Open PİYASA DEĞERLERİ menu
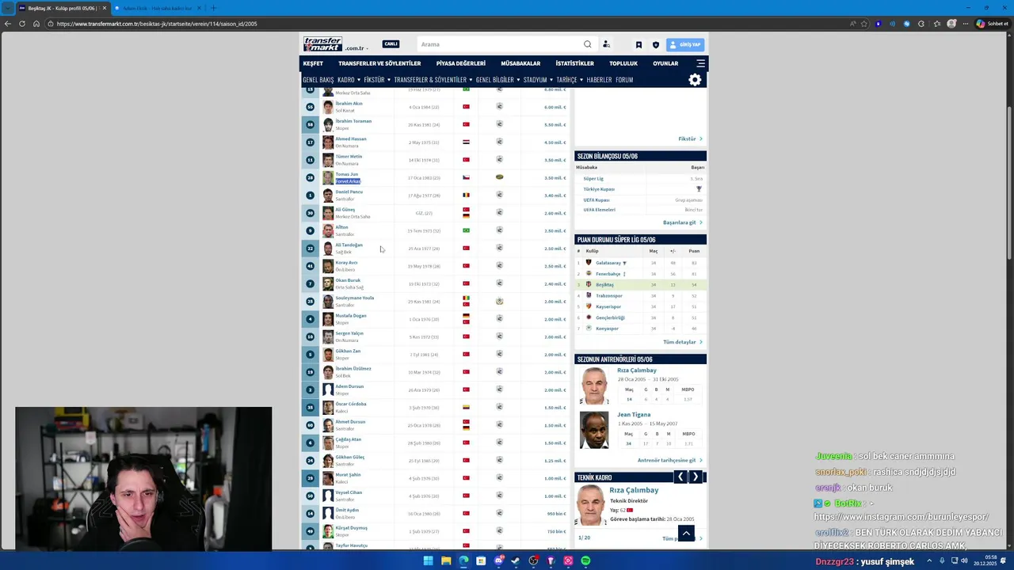Image resolution: width=1014 pixels, height=570 pixels. pos(460,63)
